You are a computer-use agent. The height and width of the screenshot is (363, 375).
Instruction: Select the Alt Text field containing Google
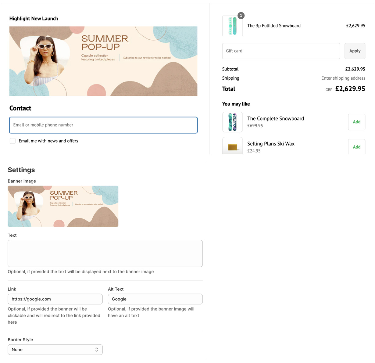pyautogui.click(x=155, y=299)
